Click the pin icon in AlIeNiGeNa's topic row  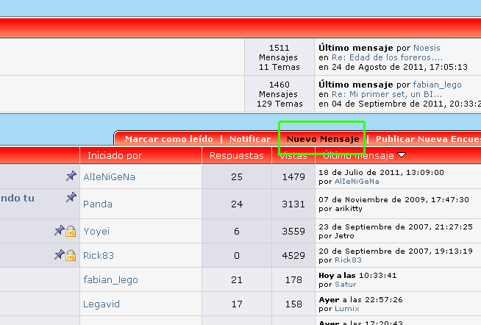[x=71, y=176]
